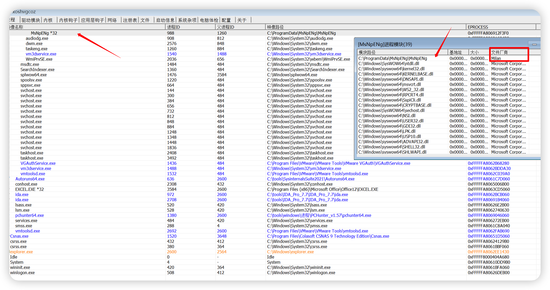Open the 电脑体检 tab
Viewport: 550px width, 290px height.
[209, 20]
